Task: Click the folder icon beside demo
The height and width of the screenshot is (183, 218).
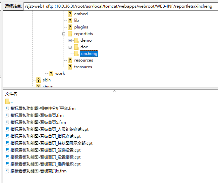Action: [76, 40]
